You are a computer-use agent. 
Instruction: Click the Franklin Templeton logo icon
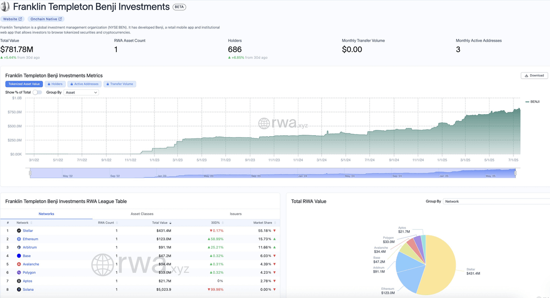coord(5,7)
